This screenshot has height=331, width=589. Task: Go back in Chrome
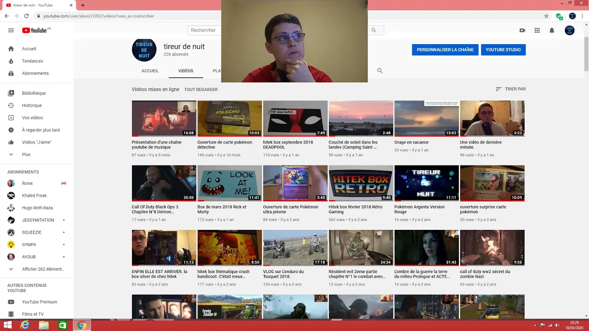6,16
